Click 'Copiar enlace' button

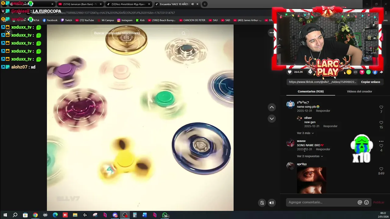(370, 82)
